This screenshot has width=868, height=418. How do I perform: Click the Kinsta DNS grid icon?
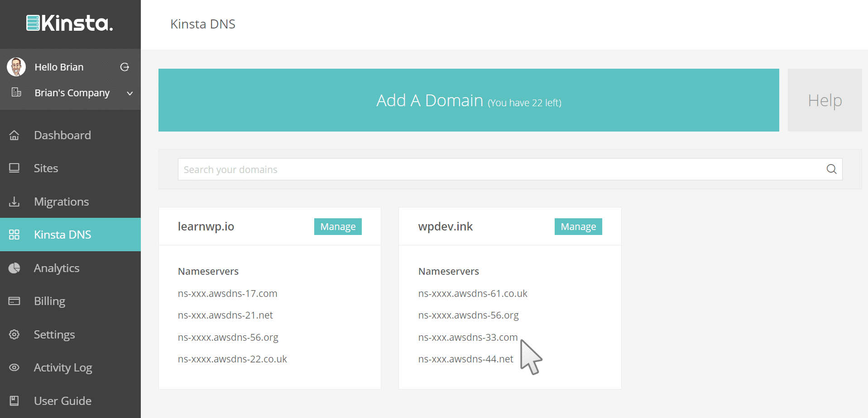coord(14,235)
